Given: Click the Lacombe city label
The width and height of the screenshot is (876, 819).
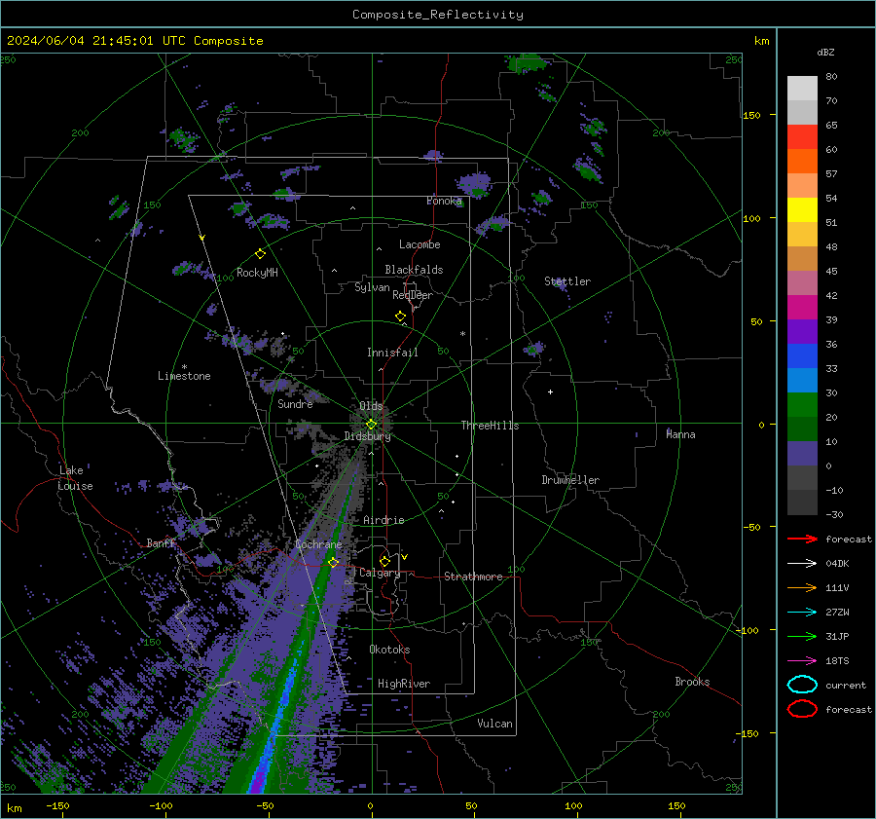Looking at the screenshot, I should (x=420, y=244).
